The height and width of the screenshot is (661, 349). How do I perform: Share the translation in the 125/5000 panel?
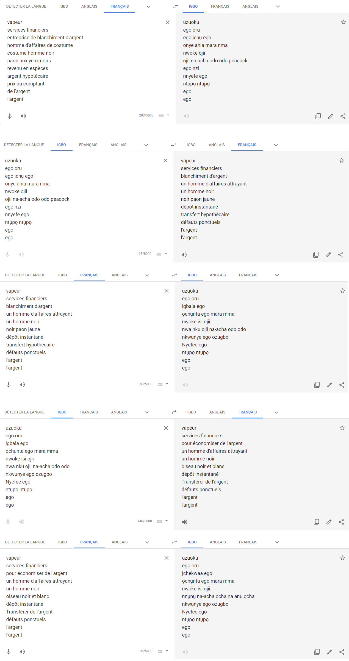click(x=341, y=255)
